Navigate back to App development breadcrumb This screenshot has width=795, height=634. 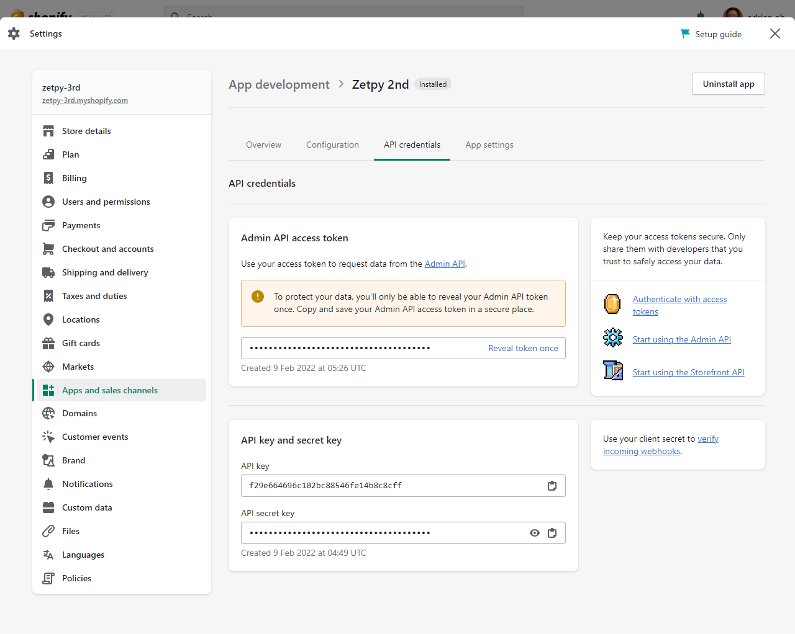coord(279,84)
